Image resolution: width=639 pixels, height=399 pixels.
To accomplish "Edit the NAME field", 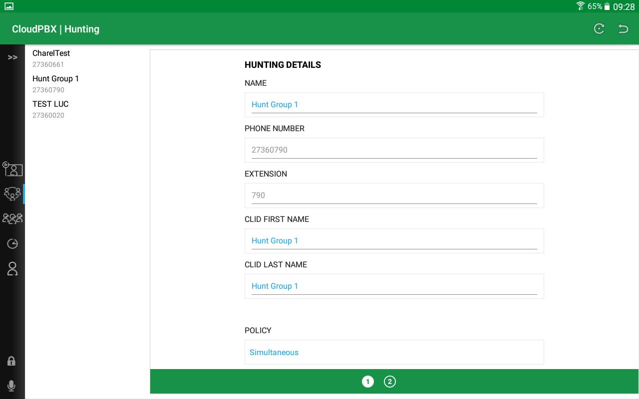I will tap(394, 105).
